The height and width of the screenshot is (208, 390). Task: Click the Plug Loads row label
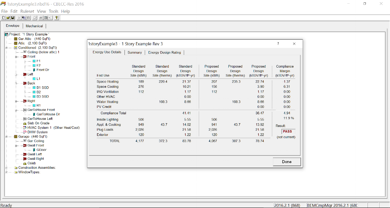click(x=105, y=130)
